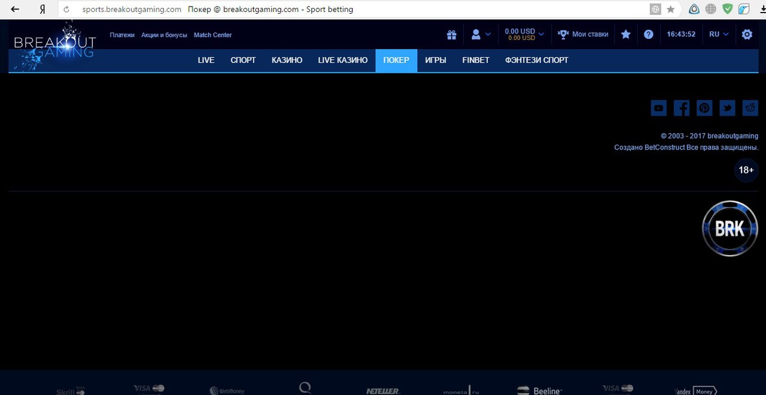Open the Pinterest social icon

point(704,108)
